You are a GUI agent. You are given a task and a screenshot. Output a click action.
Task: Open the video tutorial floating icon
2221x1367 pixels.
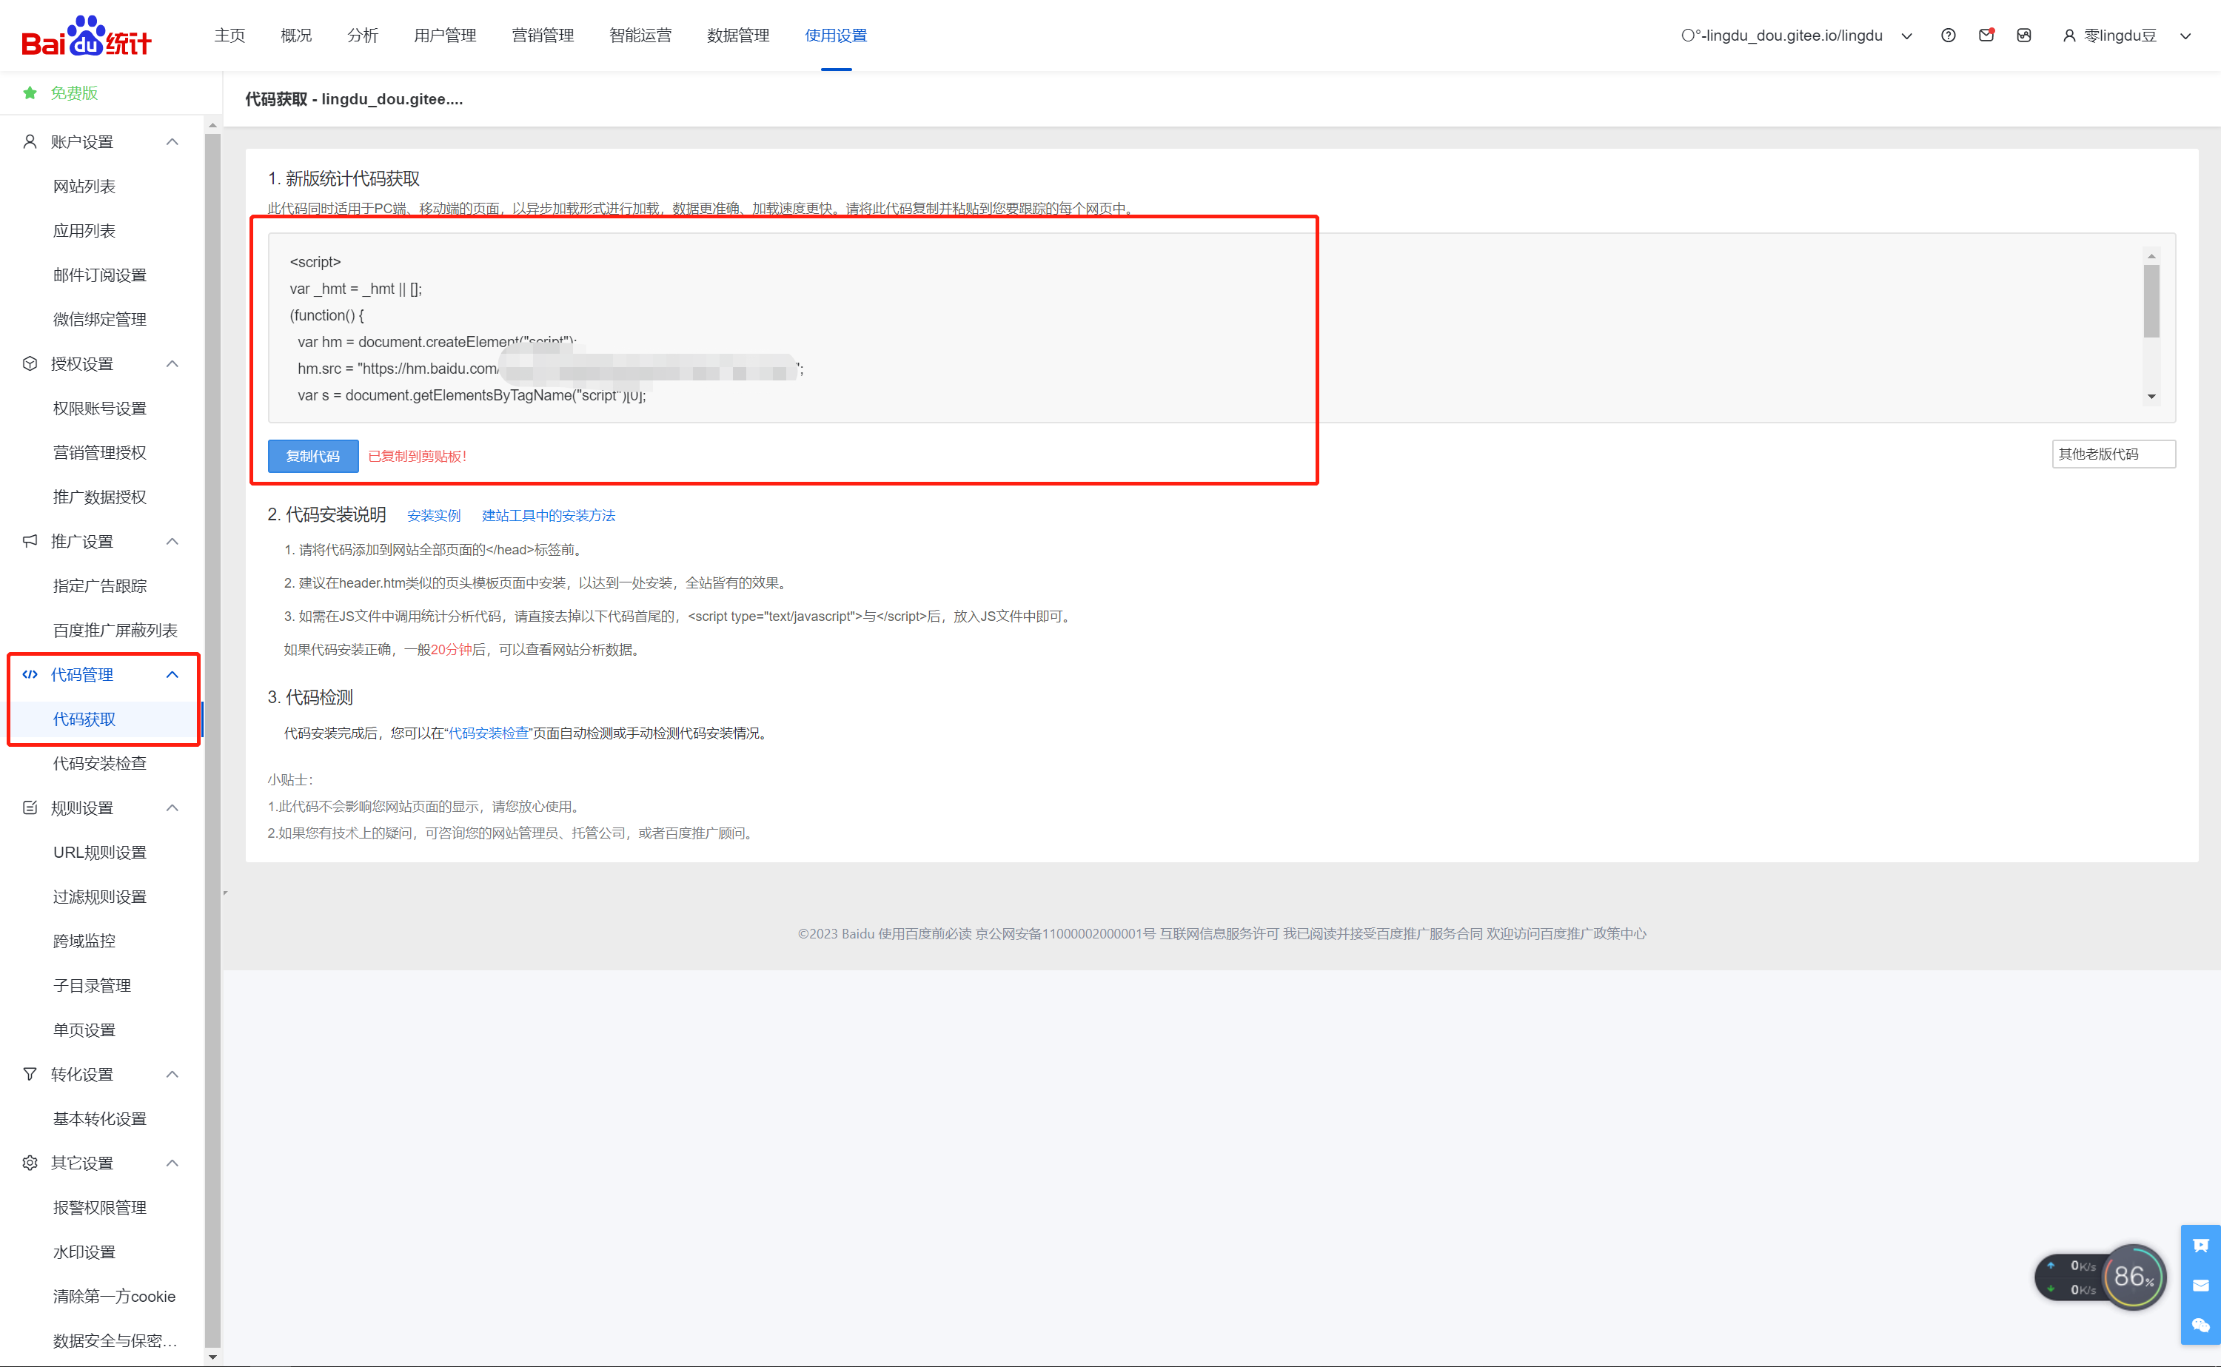2201,1246
